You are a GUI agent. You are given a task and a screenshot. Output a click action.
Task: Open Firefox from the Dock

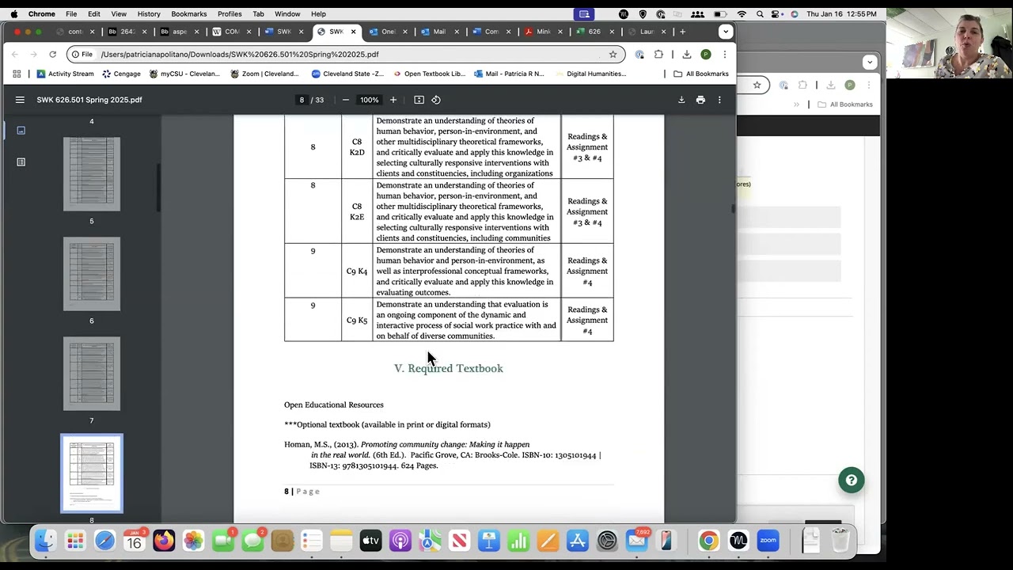tap(164, 541)
